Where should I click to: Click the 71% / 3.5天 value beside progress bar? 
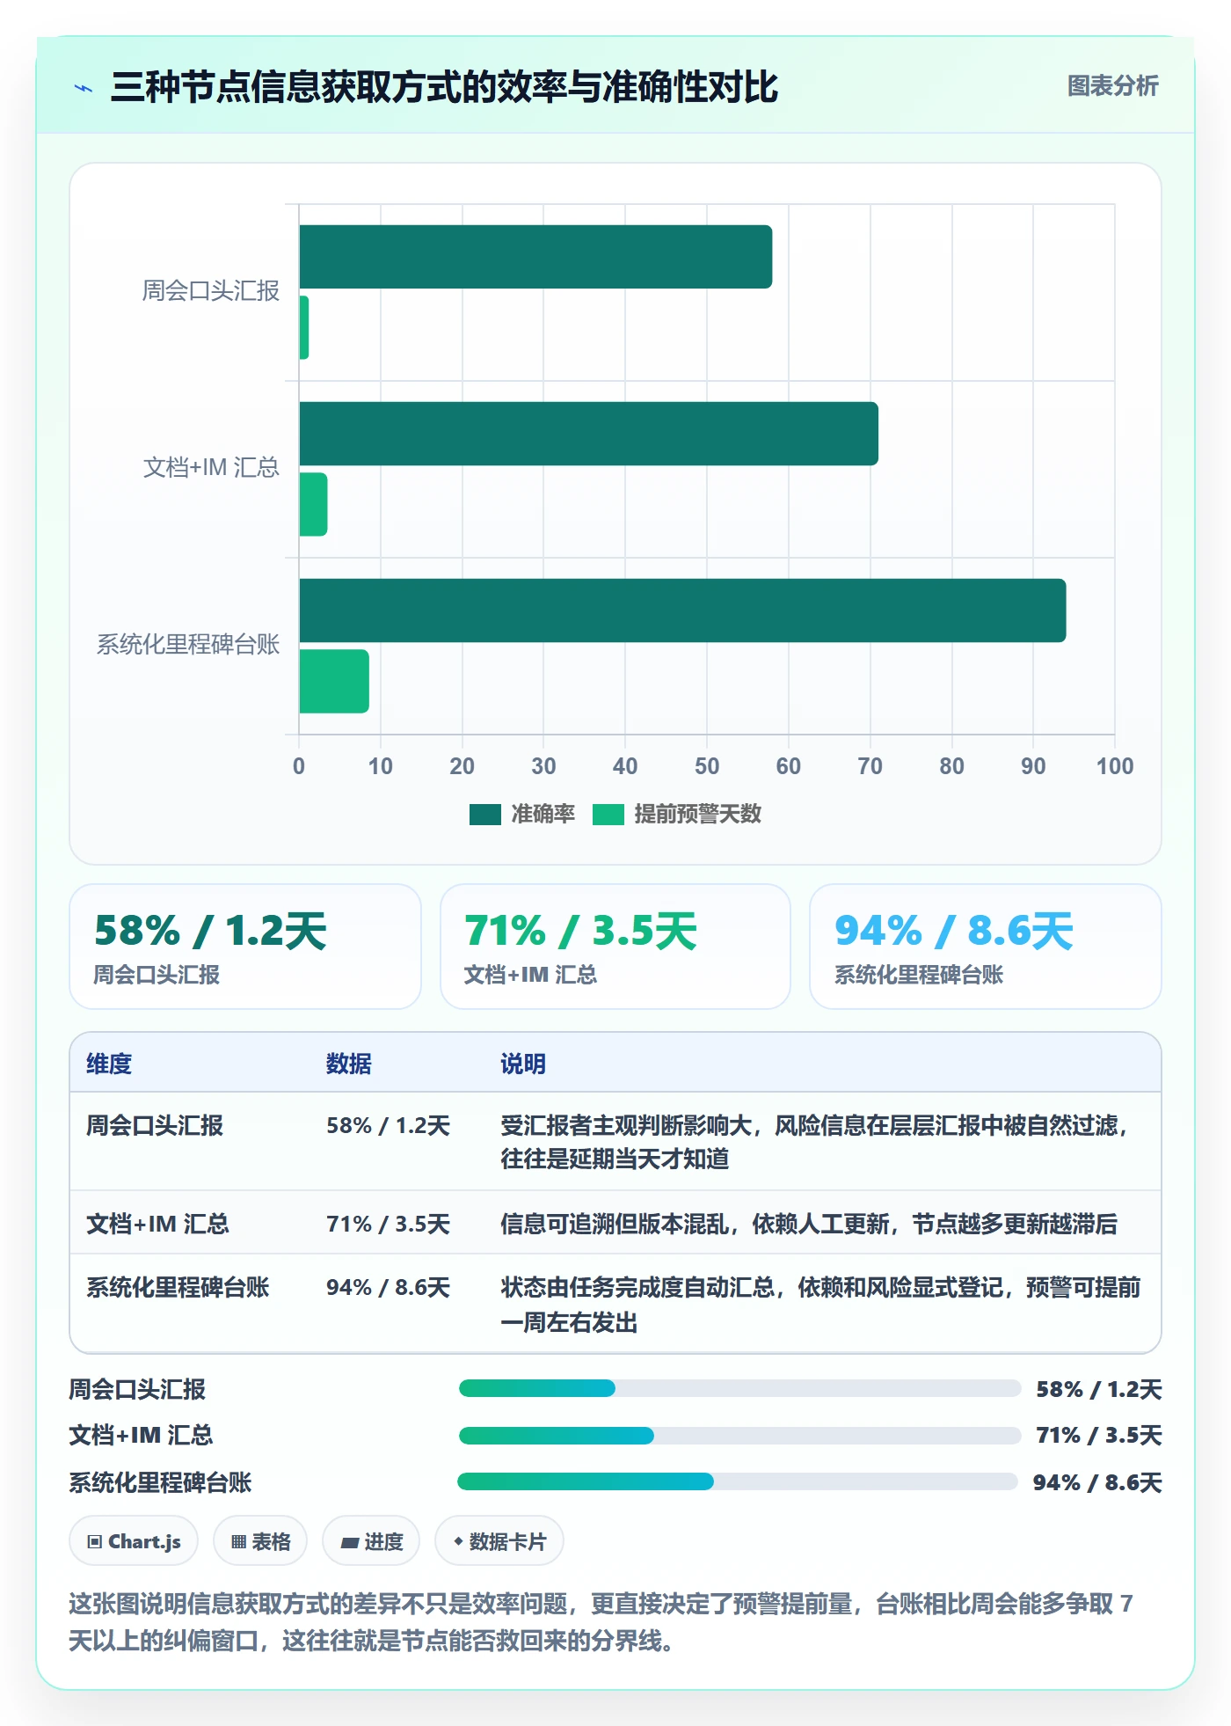tap(1098, 1436)
